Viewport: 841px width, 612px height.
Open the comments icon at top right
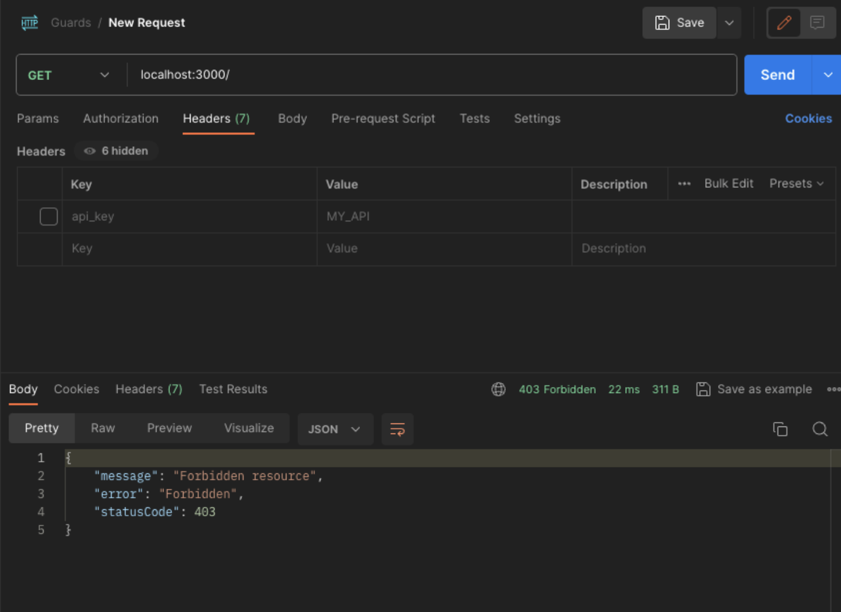coord(817,23)
